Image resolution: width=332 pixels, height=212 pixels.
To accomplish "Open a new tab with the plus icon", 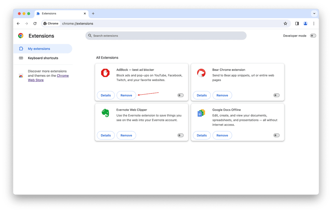I will coord(93,14).
